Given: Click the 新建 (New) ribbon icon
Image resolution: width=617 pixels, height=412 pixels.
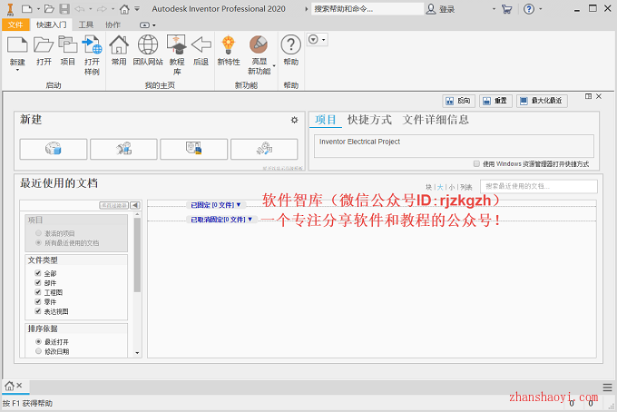Looking at the screenshot, I should coord(17,44).
